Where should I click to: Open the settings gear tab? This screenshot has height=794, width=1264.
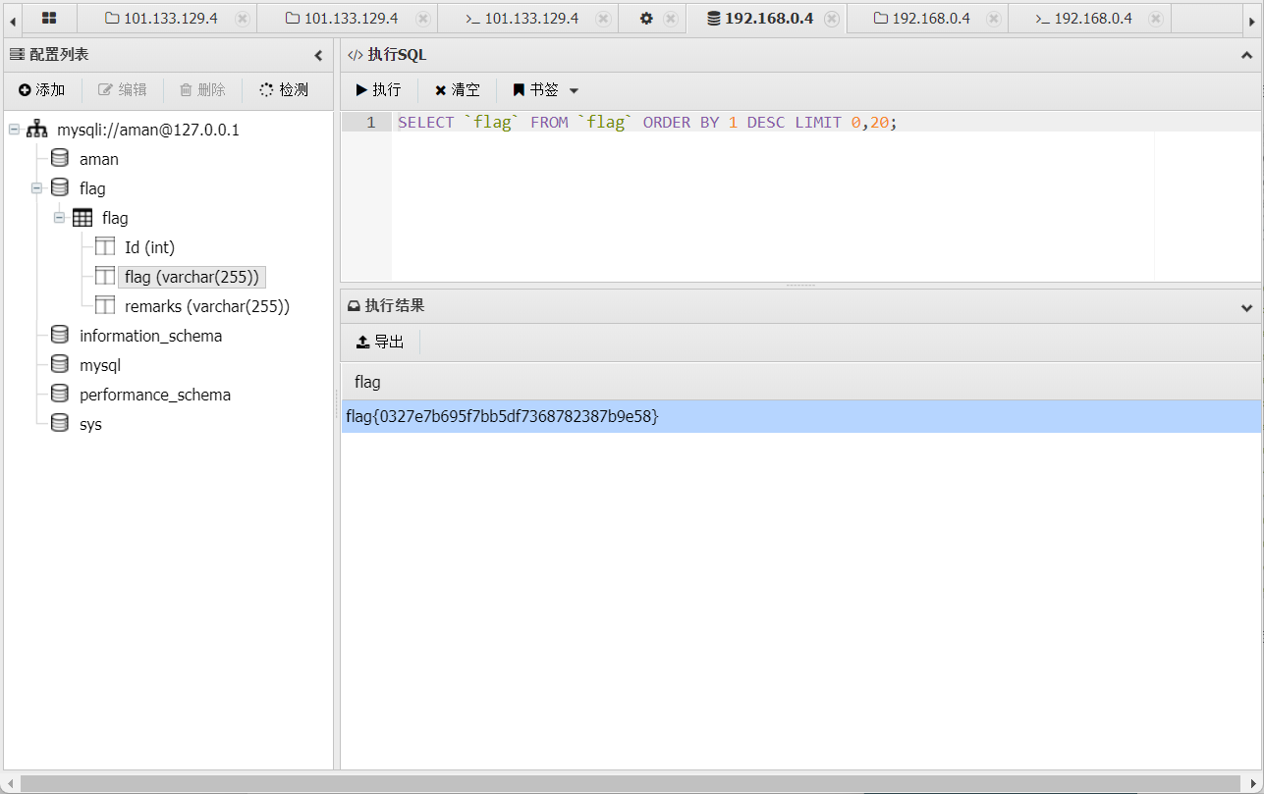pyautogui.click(x=646, y=19)
